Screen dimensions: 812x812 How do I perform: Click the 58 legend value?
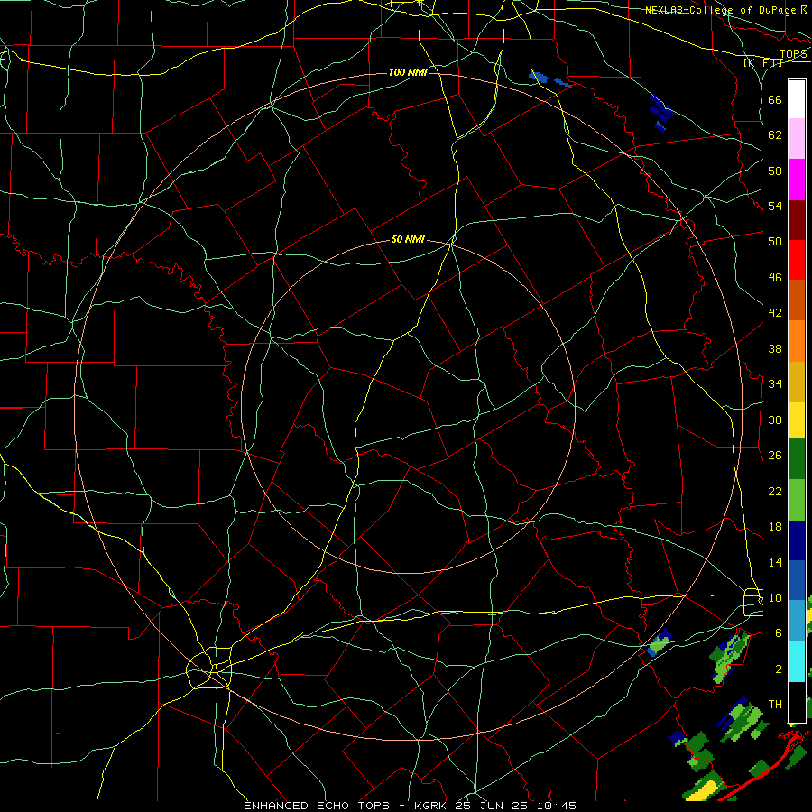(x=775, y=171)
